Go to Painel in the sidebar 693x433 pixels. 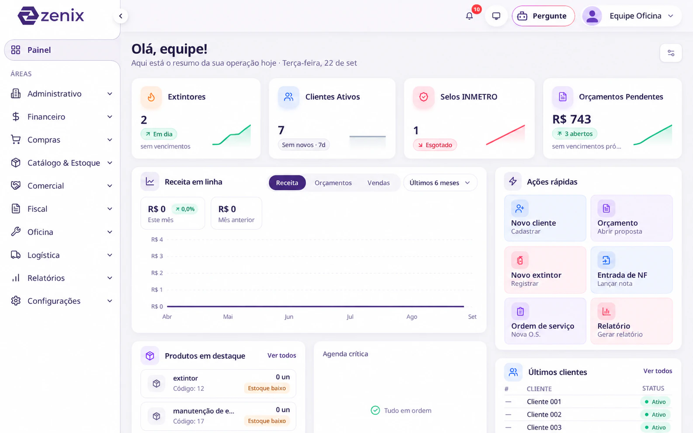[x=61, y=50]
